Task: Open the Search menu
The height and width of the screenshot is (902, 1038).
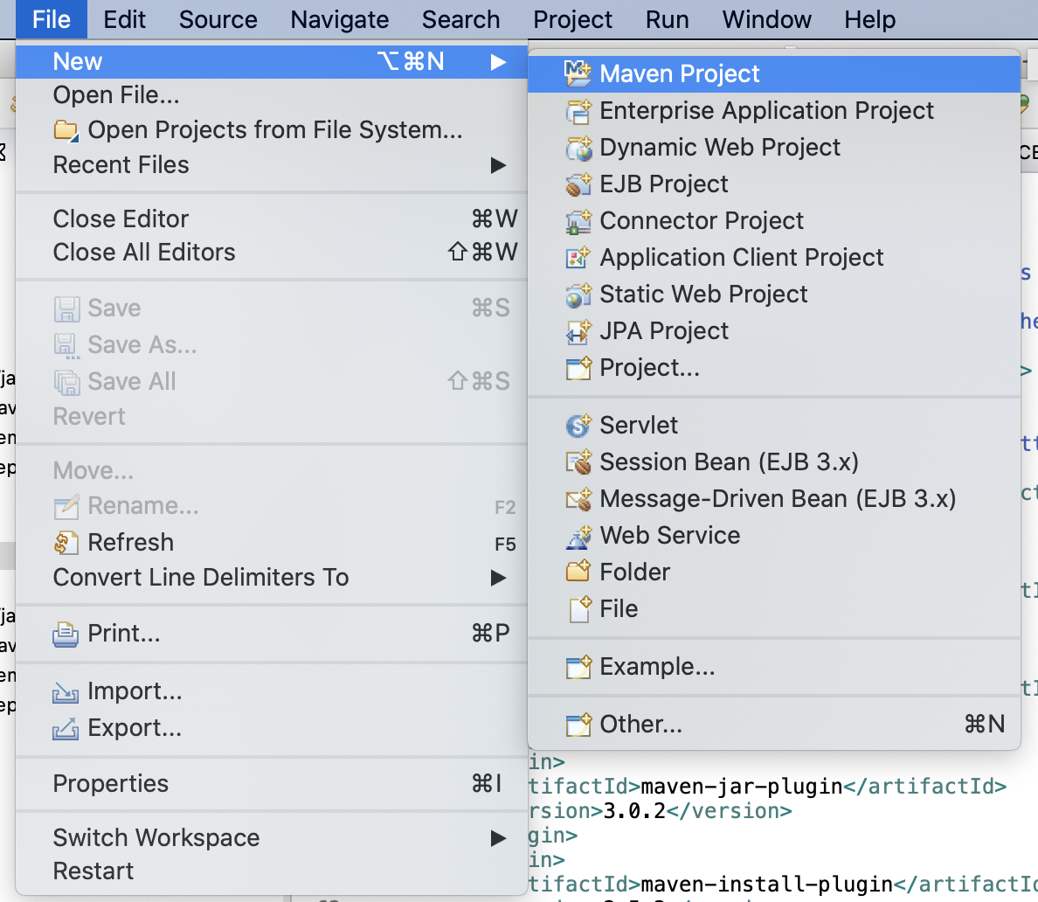Action: 460,19
